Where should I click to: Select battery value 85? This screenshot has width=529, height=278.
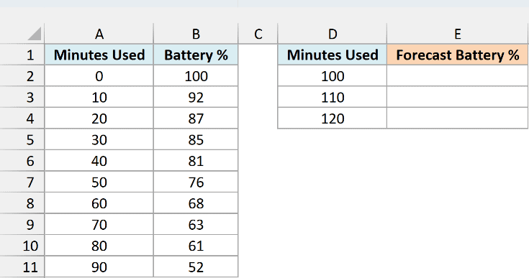(196, 139)
